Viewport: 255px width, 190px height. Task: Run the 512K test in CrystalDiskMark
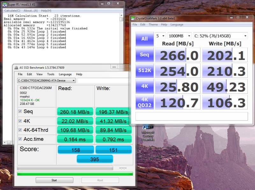tap(145, 71)
